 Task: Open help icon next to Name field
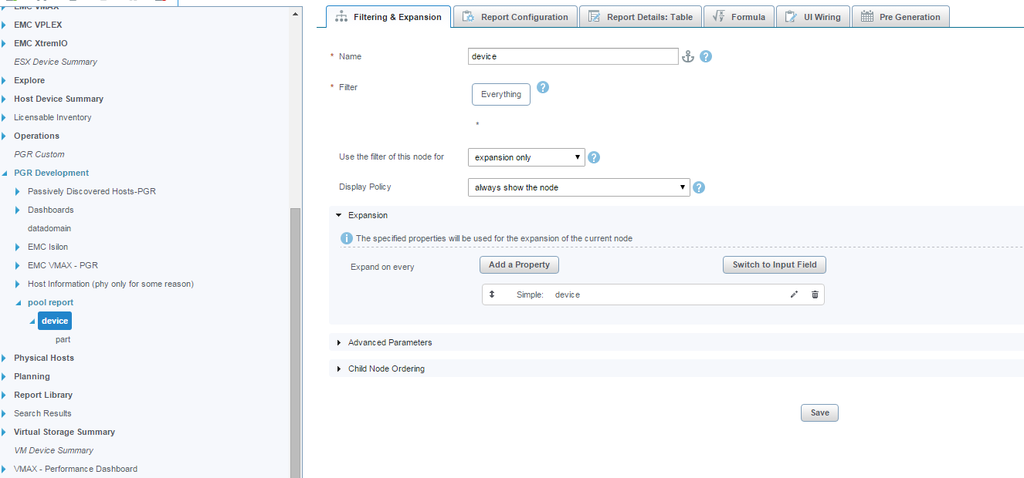[x=706, y=56]
